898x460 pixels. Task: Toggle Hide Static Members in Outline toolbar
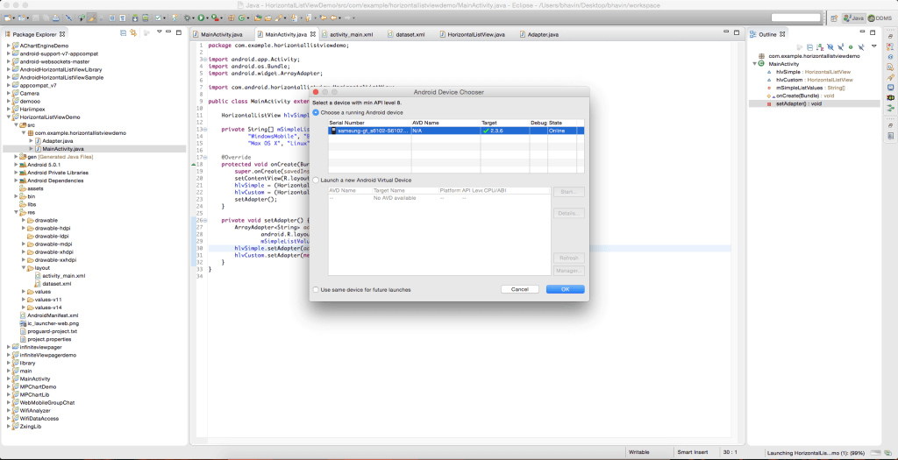click(840, 47)
